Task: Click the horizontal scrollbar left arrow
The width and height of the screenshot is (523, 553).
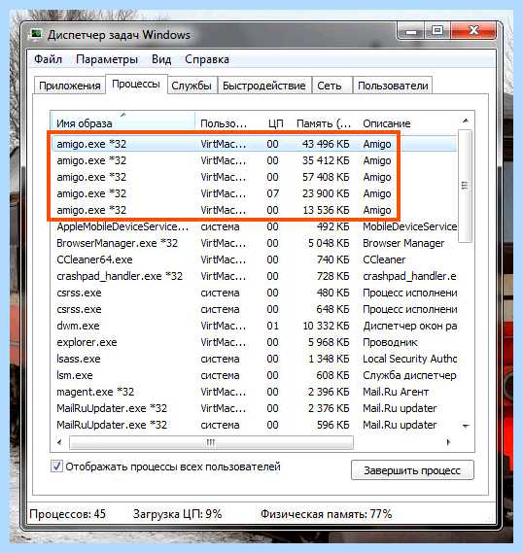Action: [x=59, y=442]
